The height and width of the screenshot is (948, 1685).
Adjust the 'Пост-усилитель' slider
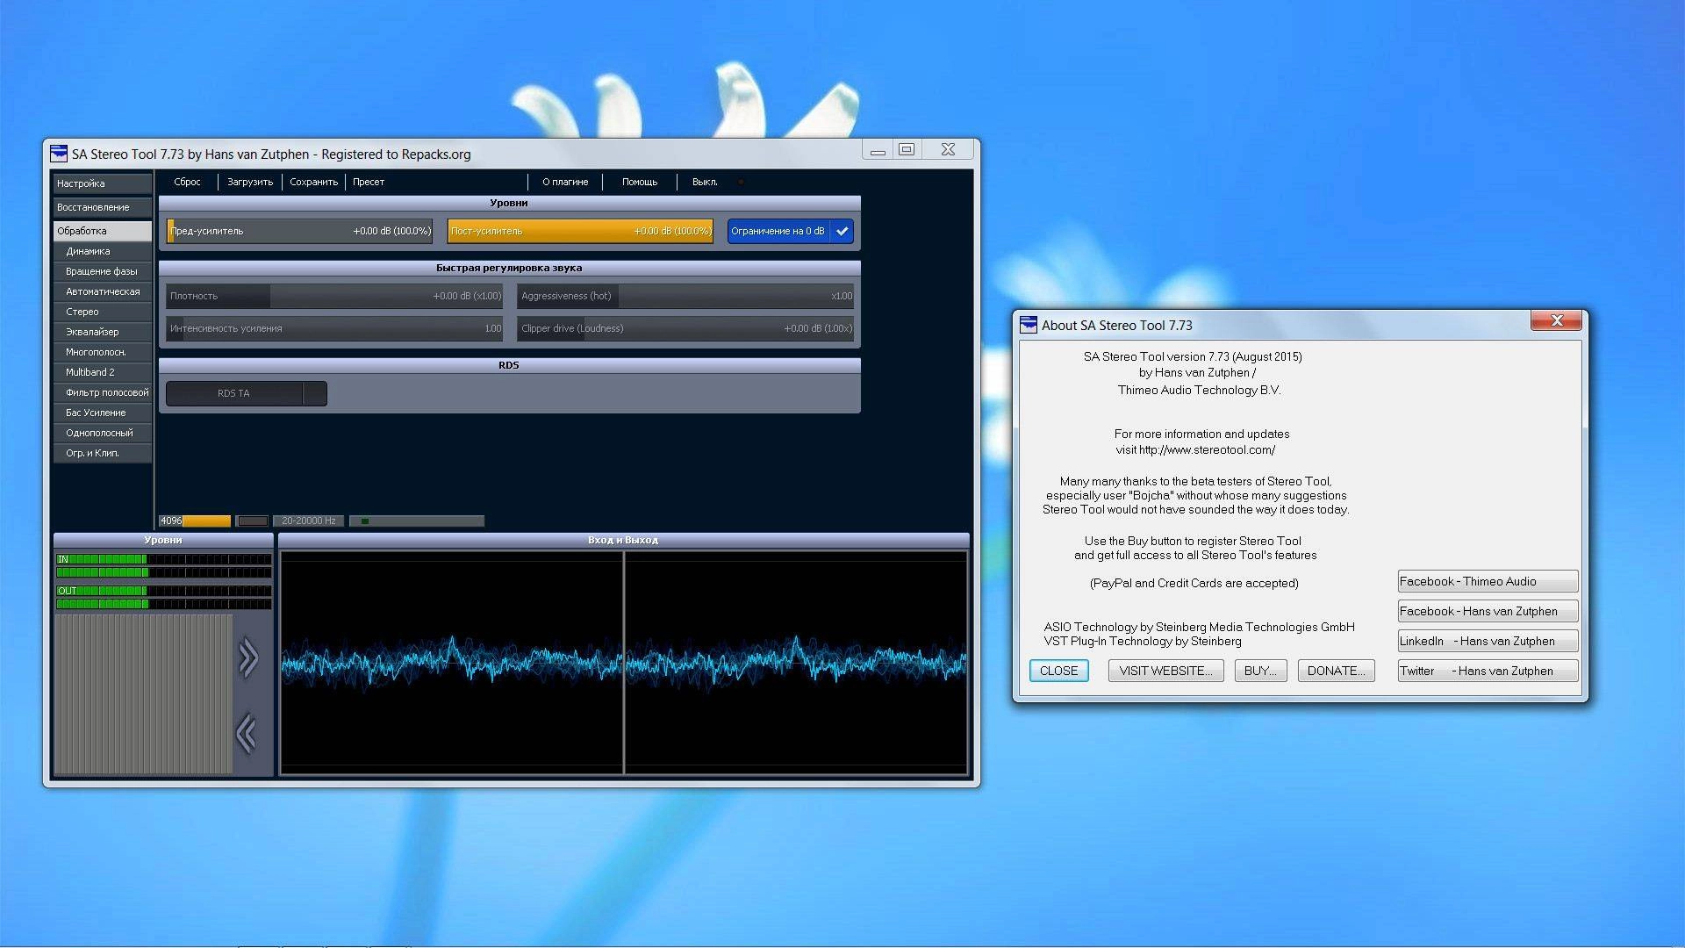pos(580,231)
